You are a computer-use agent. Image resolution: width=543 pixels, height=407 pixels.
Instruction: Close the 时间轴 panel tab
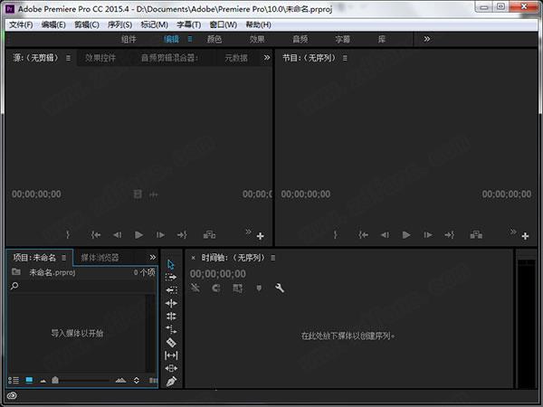click(194, 258)
